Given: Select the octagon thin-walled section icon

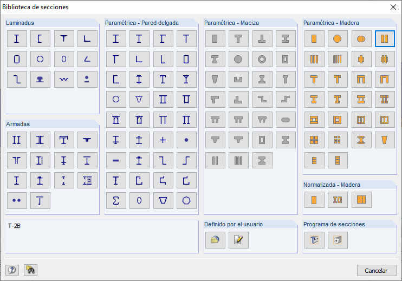Looking at the screenshot, I should [x=186, y=200].
